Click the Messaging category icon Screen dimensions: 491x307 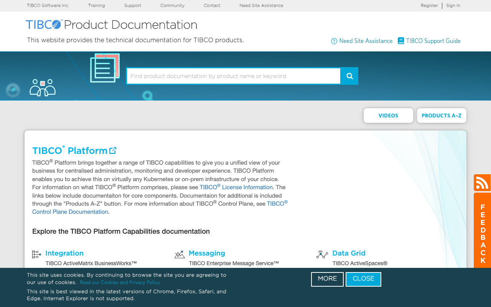click(180, 254)
